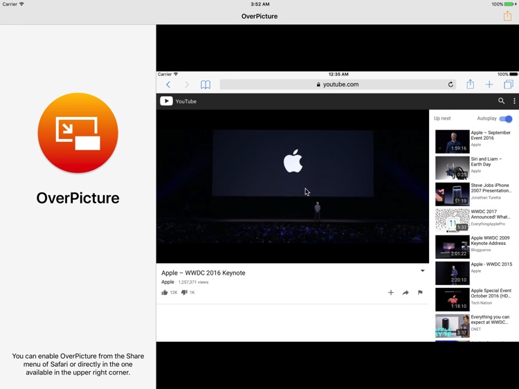Click 1,257,371 views text
The image size is (519, 389).
click(x=193, y=282)
